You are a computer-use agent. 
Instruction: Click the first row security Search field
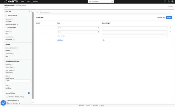point(79,28)
